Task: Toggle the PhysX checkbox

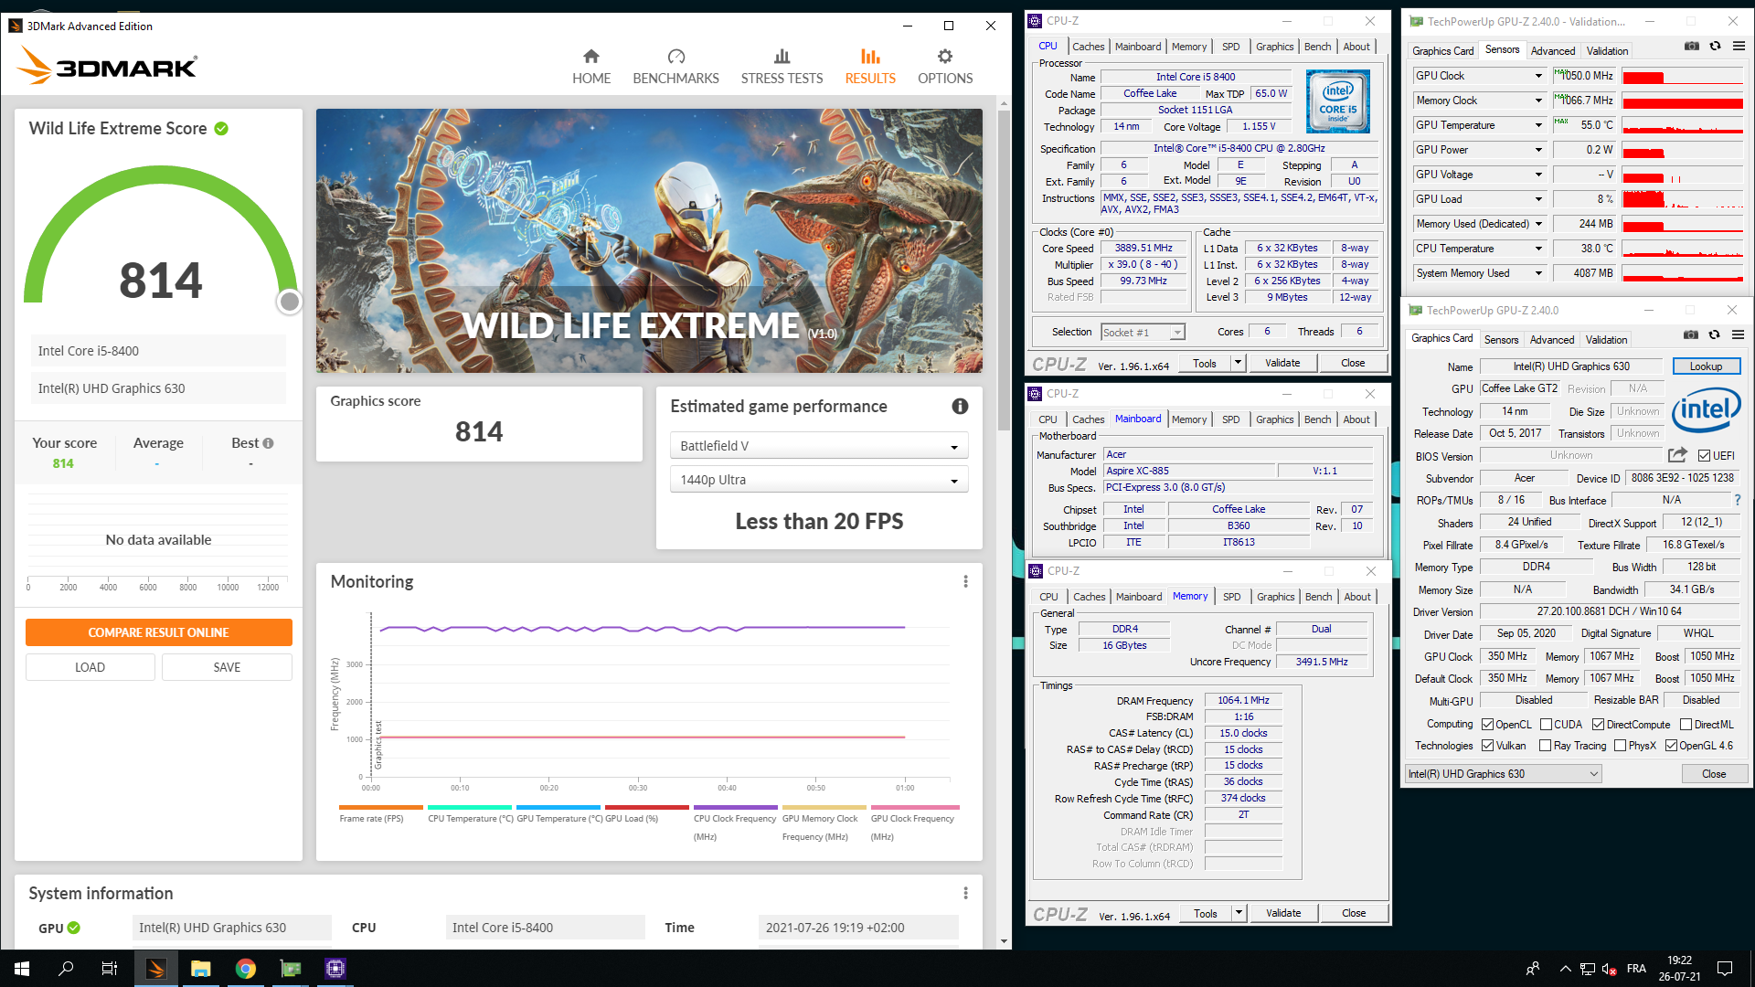Action: [1620, 746]
